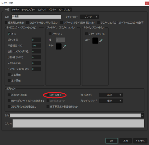Enable the スケール補正 checkbox

tap(48, 95)
